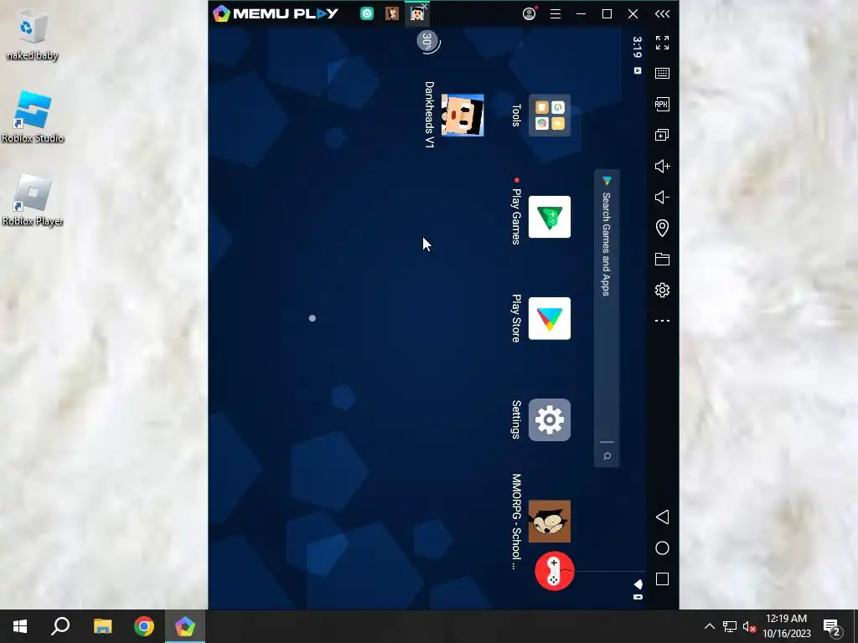The height and width of the screenshot is (643, 858).
Task: Open the keyboard mapping tool
Action: tap(662, 74)
